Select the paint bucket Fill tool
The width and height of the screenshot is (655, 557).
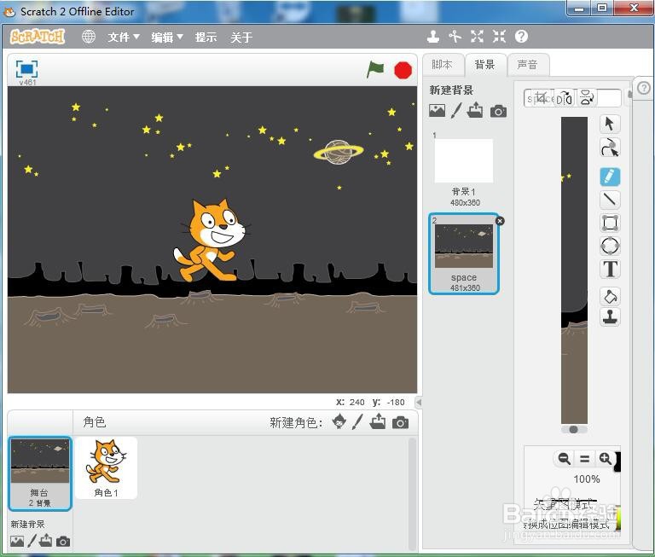pyautogui.click(x=610, y=296)
